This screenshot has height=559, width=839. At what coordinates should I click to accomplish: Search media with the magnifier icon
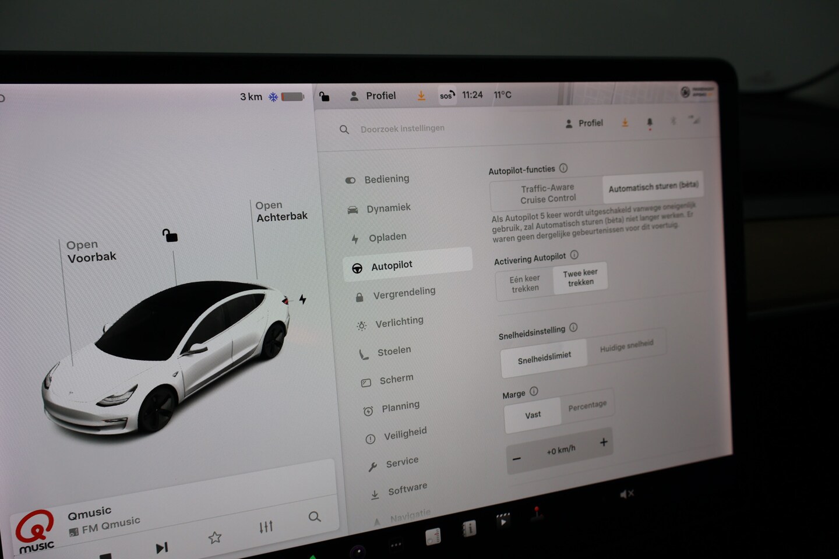point(315,516)
